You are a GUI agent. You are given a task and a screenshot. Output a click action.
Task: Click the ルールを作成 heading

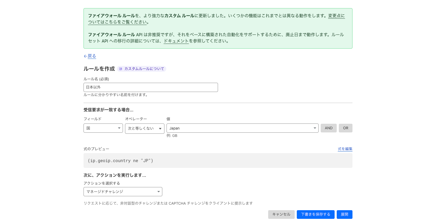coord(99,69)
